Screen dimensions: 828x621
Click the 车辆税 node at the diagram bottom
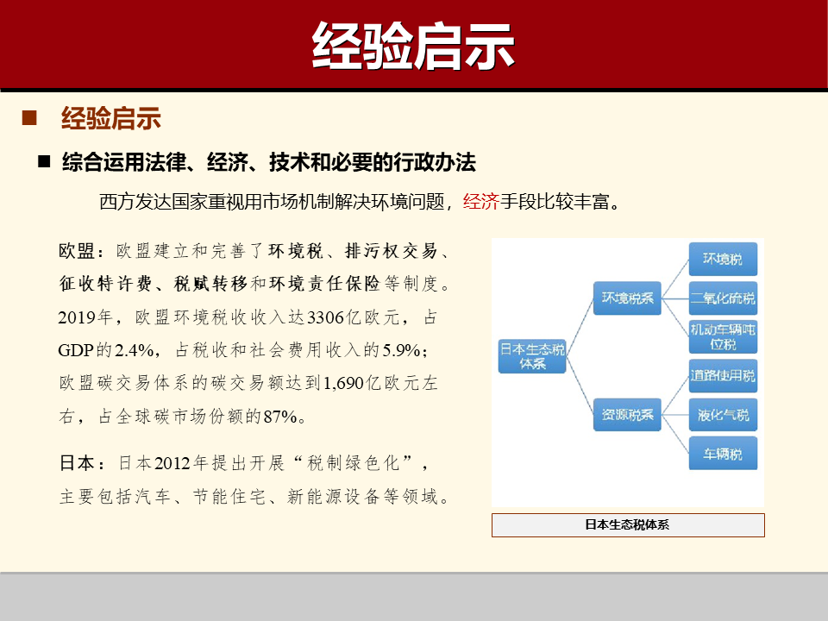click(x=724, y=452)
